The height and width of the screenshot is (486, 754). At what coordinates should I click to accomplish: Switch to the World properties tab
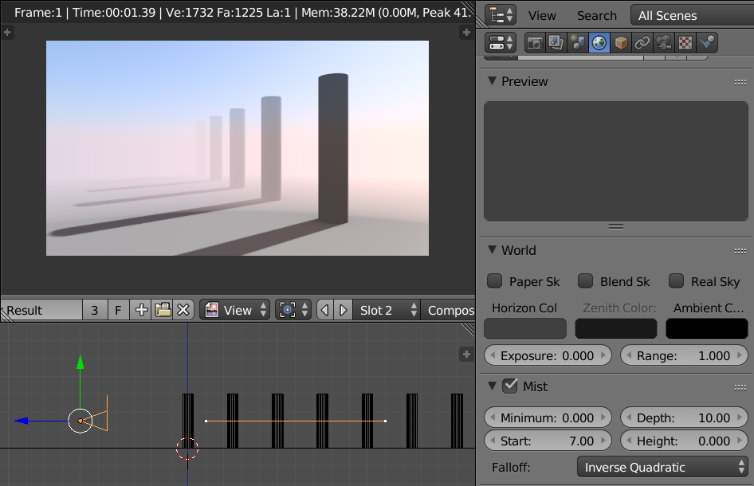tap(598, 42)
